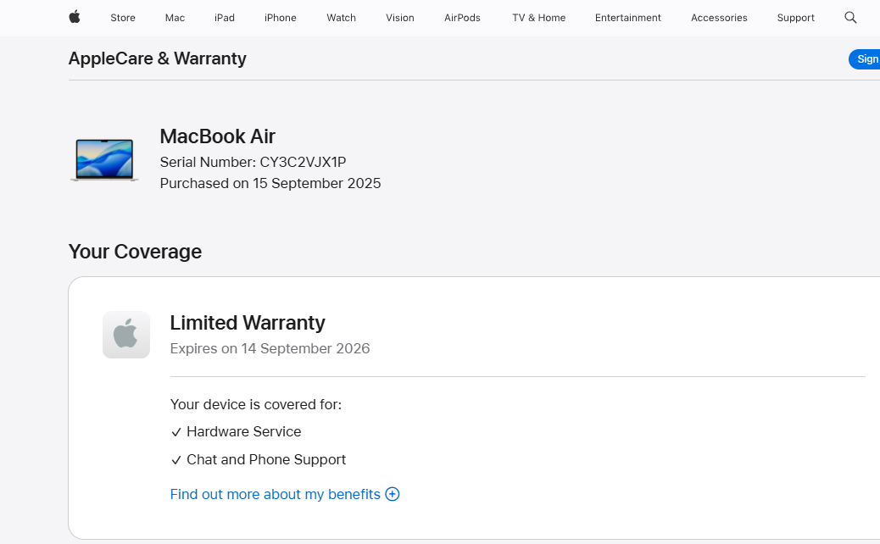
Task: Click the Limited Warranty Apple badge icon
Action: pyautogui.click(x=126, y=335)
